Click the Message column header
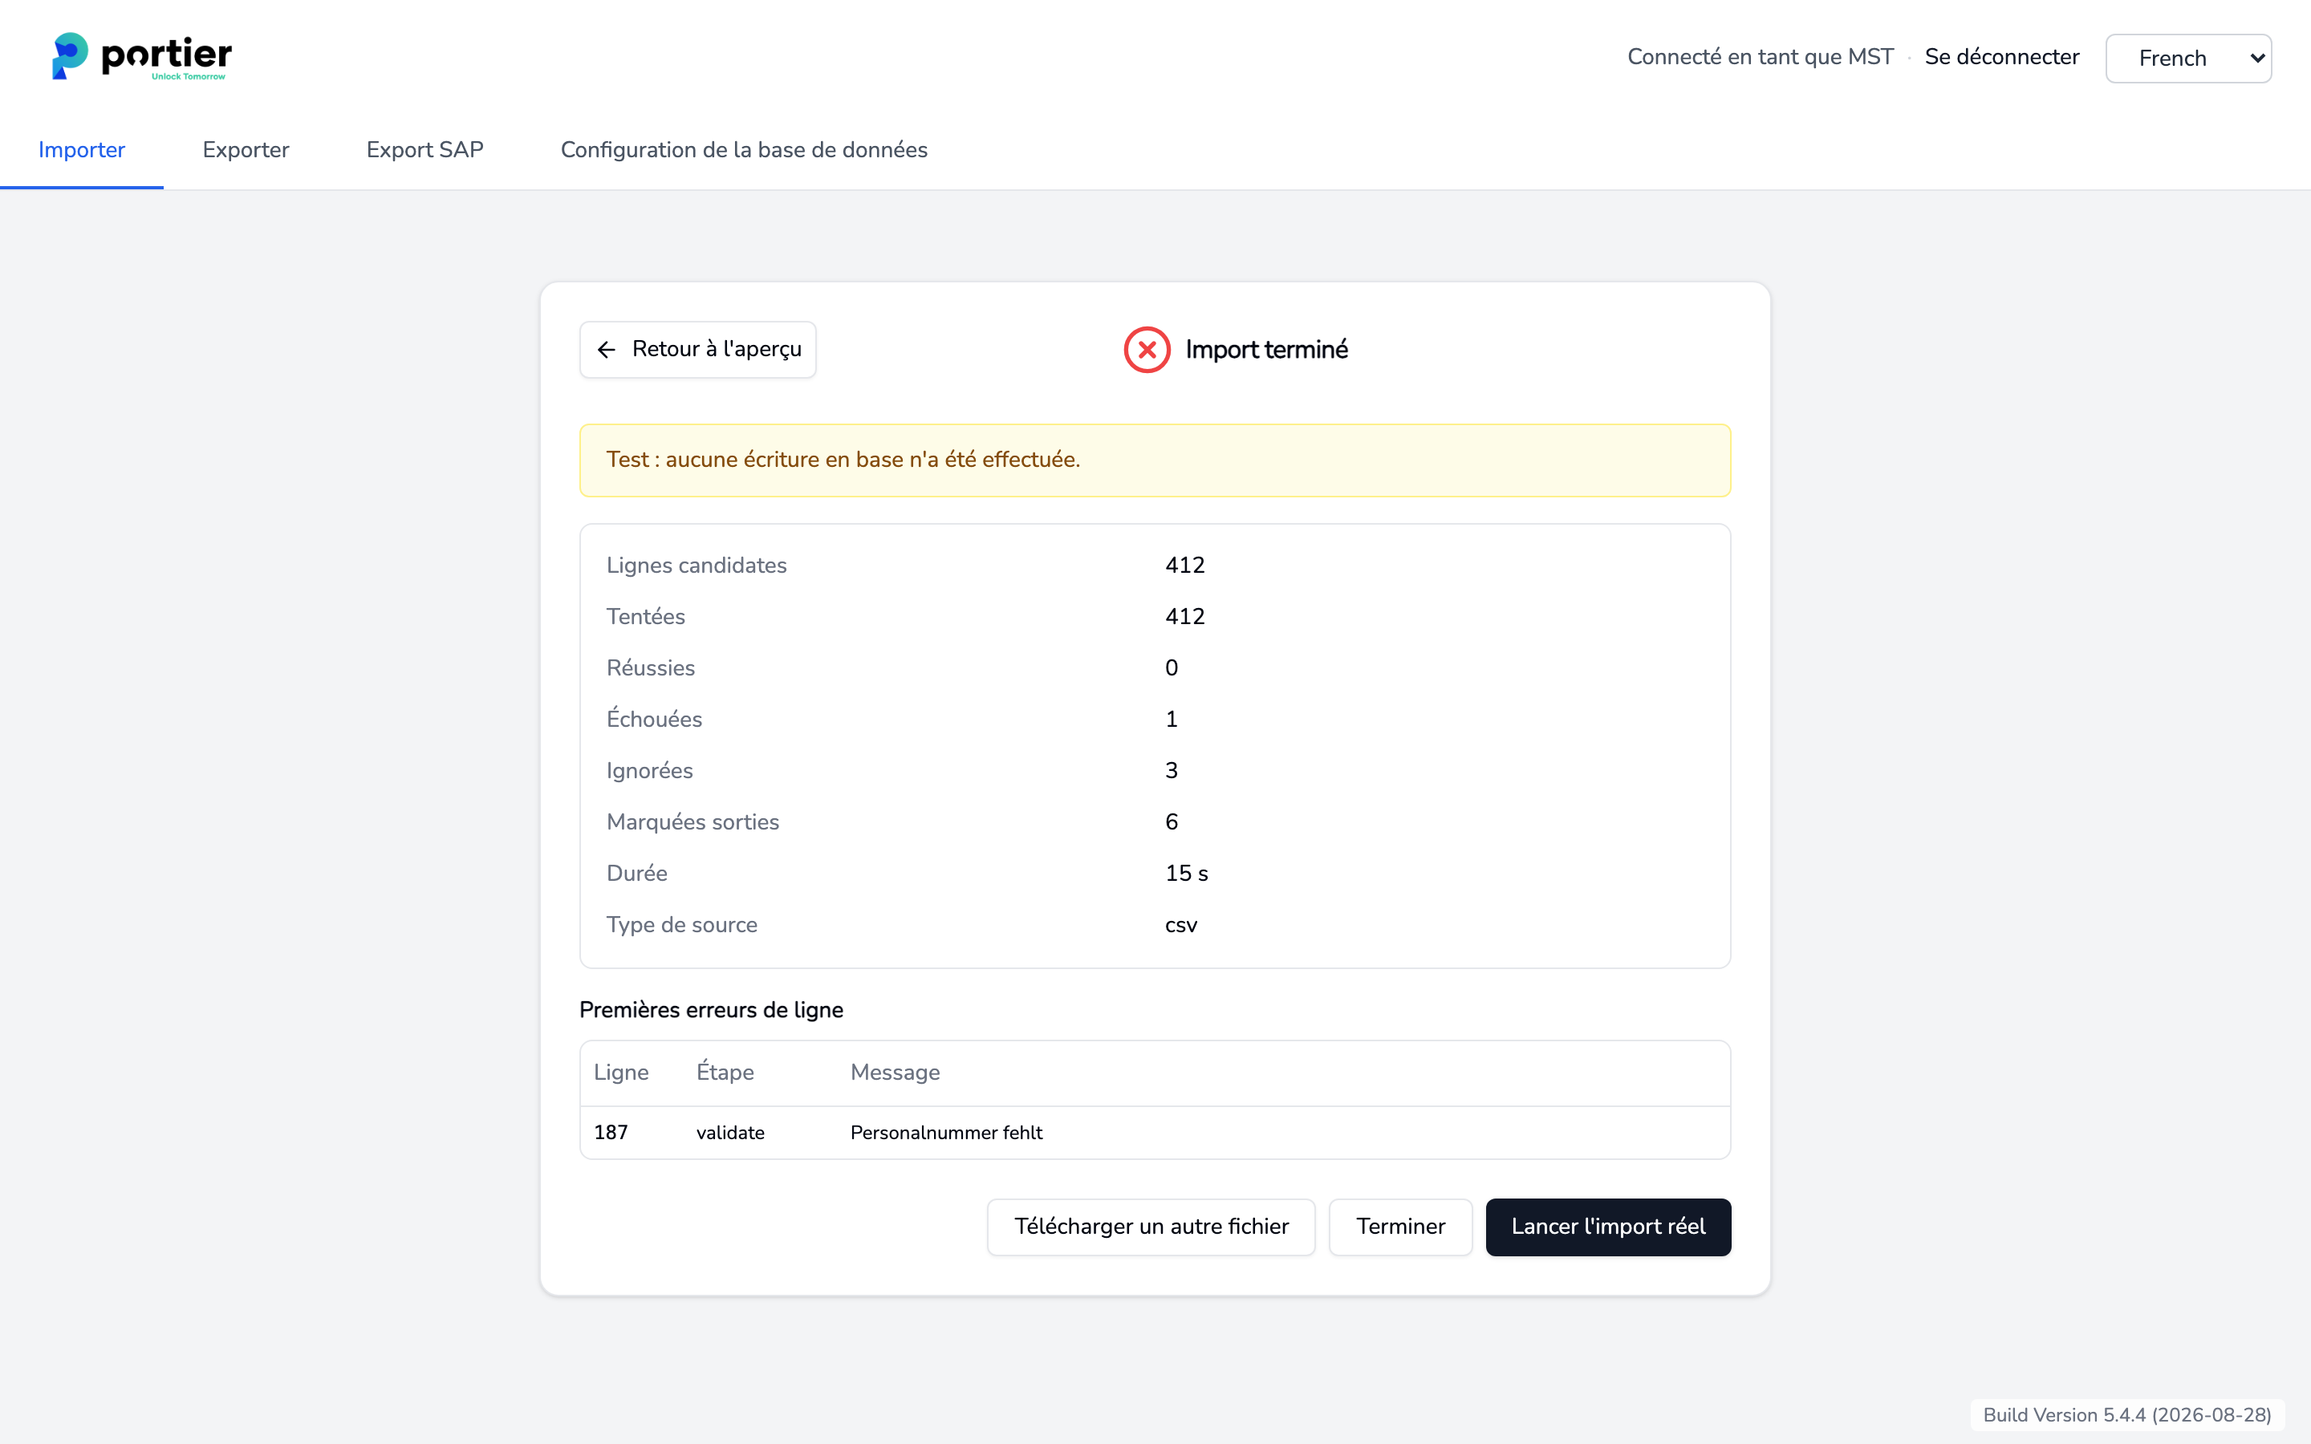The height and width of the screenshot is (1444, 2311). click(895, 1073)
